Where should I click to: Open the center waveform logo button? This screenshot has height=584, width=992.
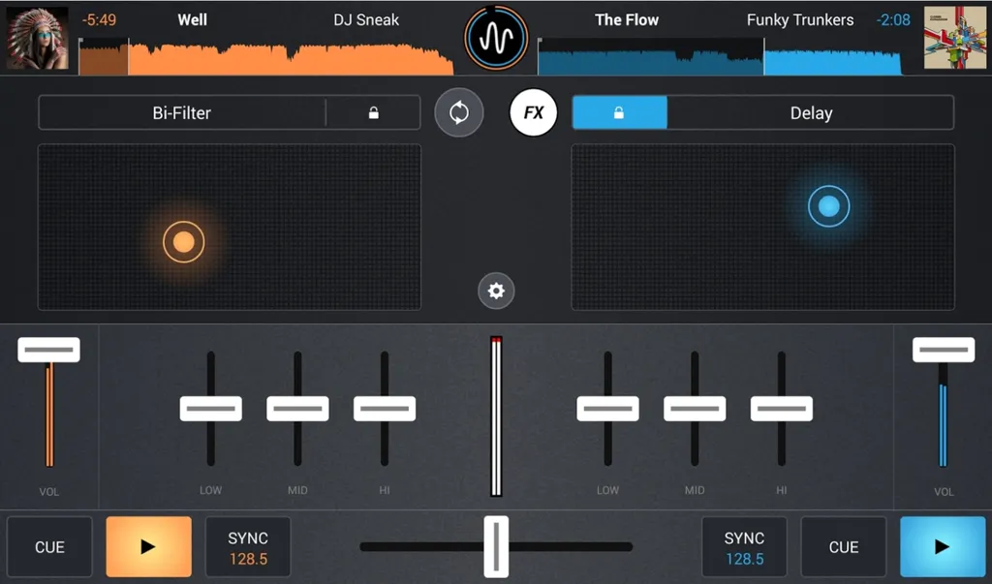(496, 38)
